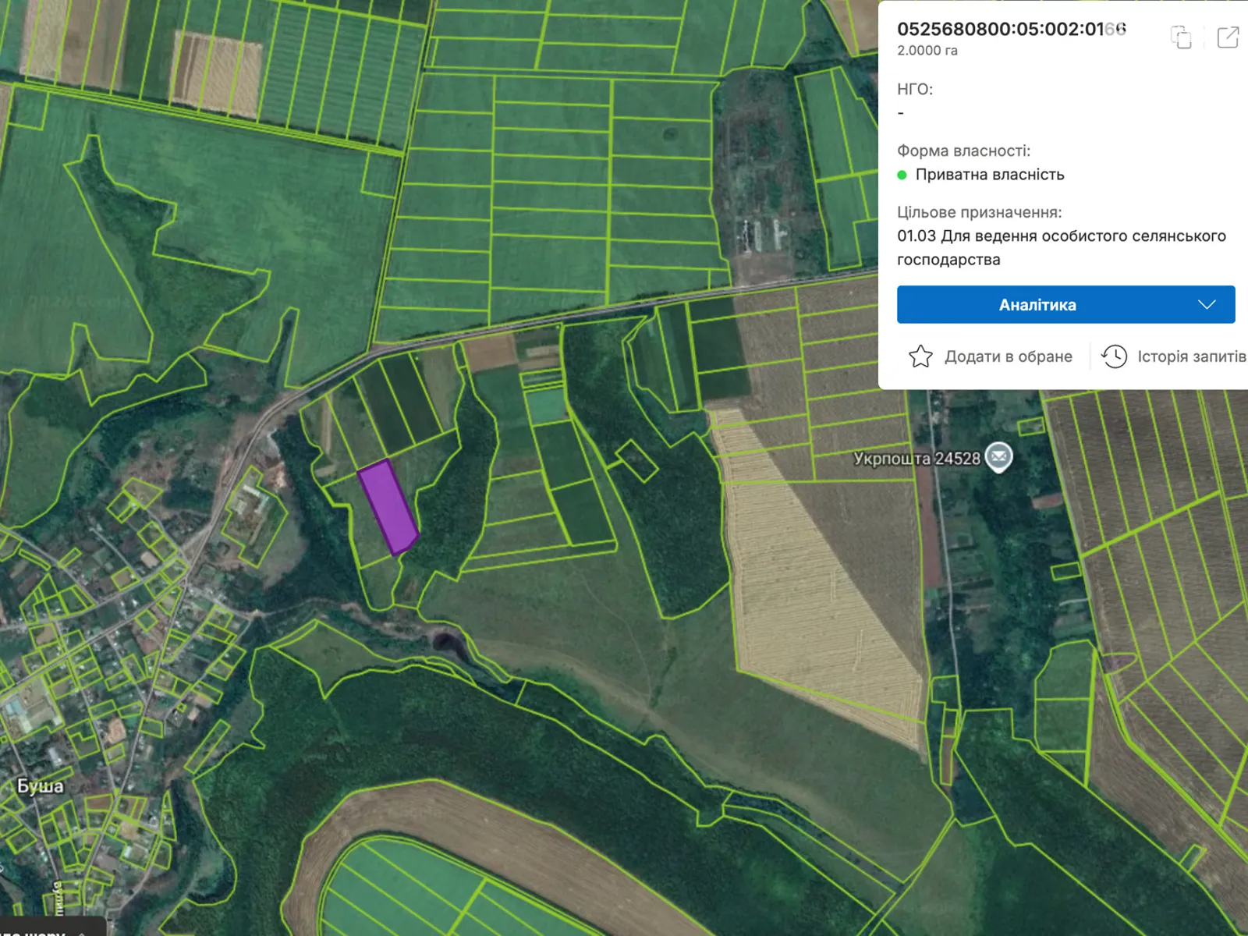
Task: Click the purple highlighted land parcel
Action: tap(388, 507)
